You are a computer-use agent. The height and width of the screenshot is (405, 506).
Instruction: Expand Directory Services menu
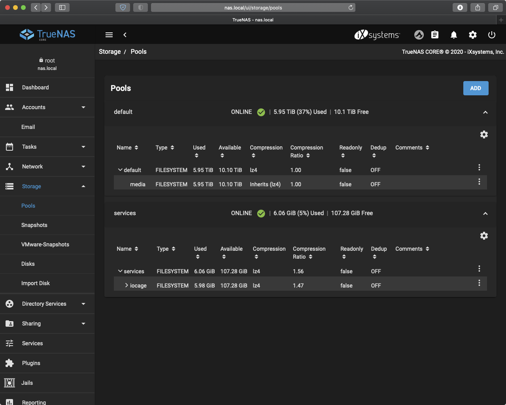[47, 304]
